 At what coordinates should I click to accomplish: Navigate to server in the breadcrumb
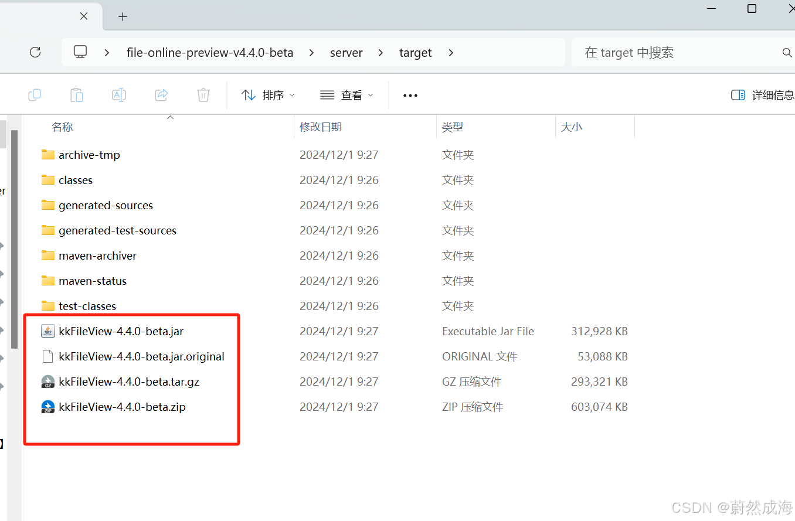coord(346,53)
